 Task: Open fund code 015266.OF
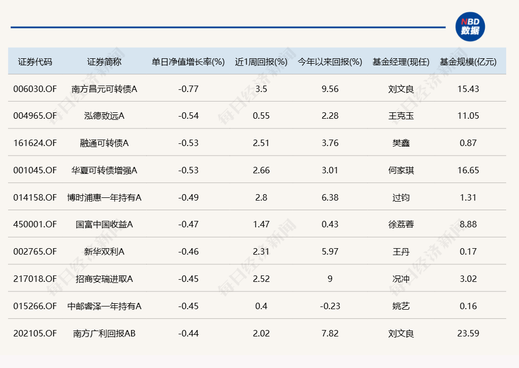pyautogui.click(x=35, y=306)
